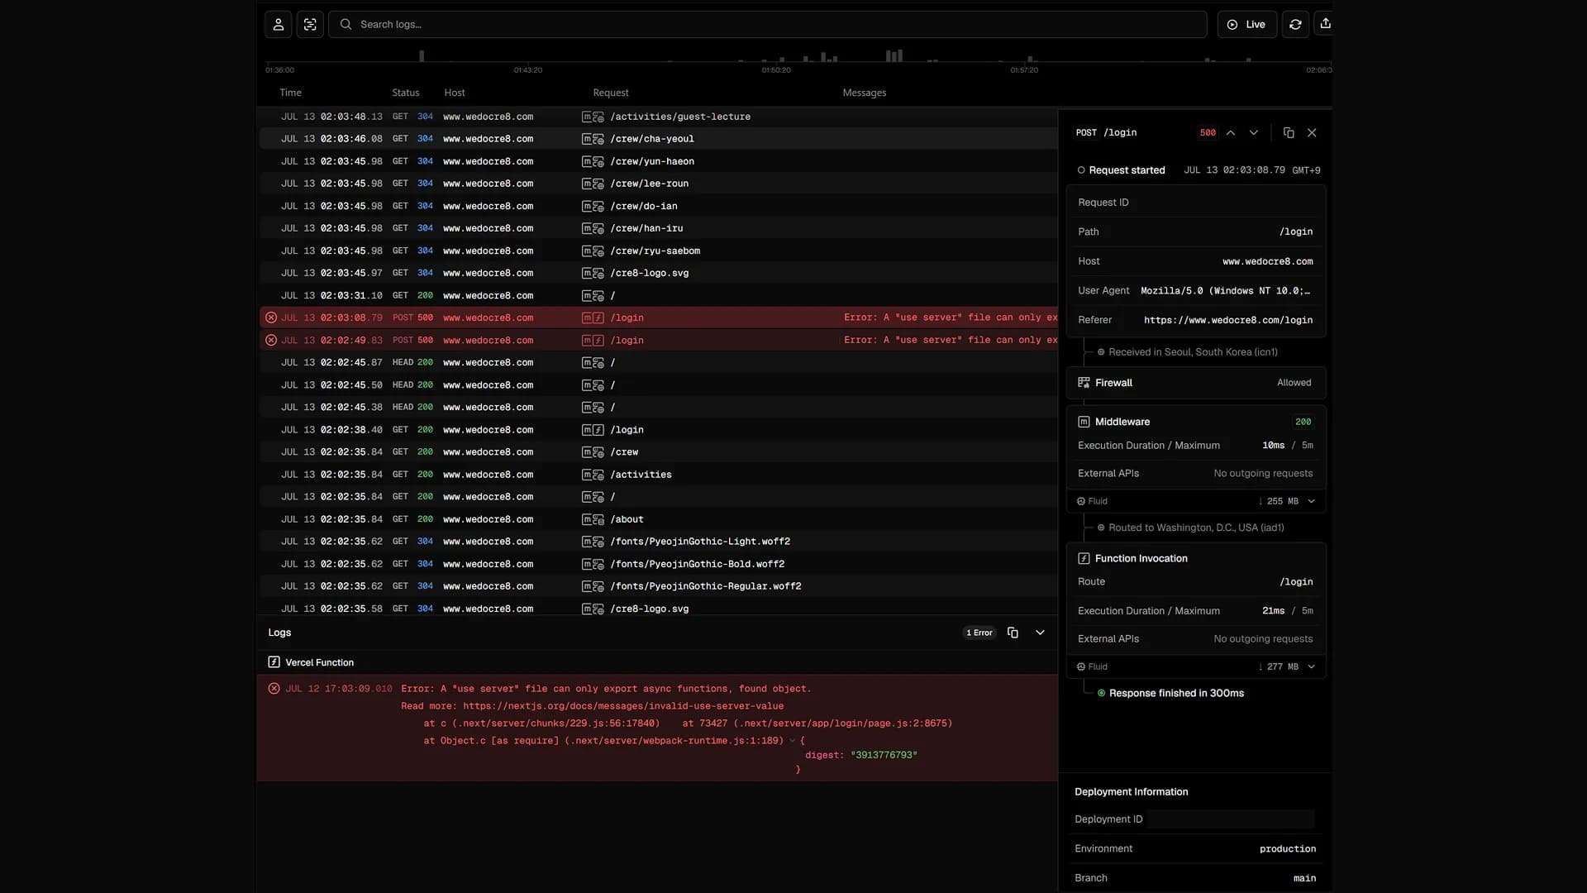This screenshot has height=893, width=1587.
Task: Sort by the Time column header
Action: point(290,93)
